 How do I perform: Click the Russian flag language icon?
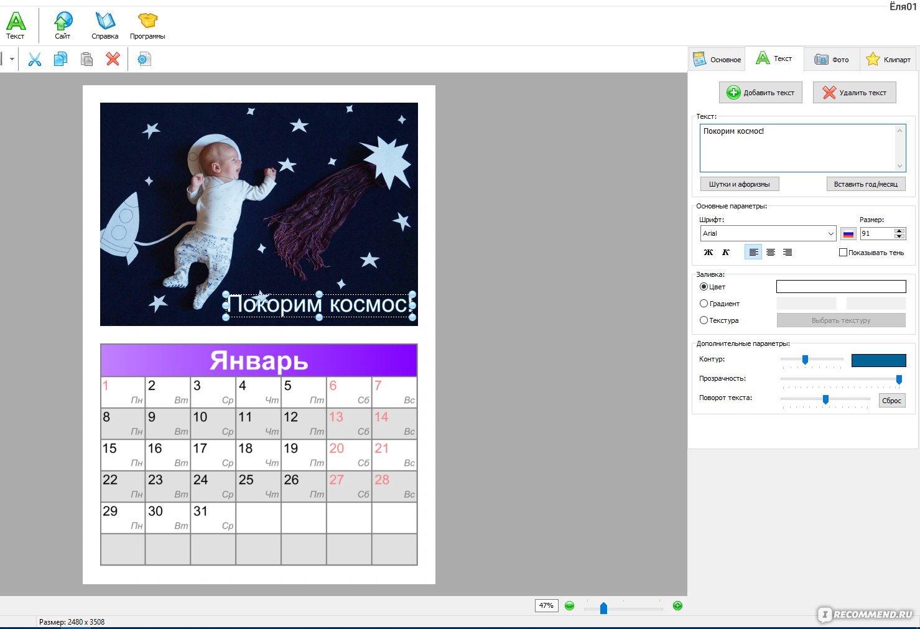tap(848, 234)
